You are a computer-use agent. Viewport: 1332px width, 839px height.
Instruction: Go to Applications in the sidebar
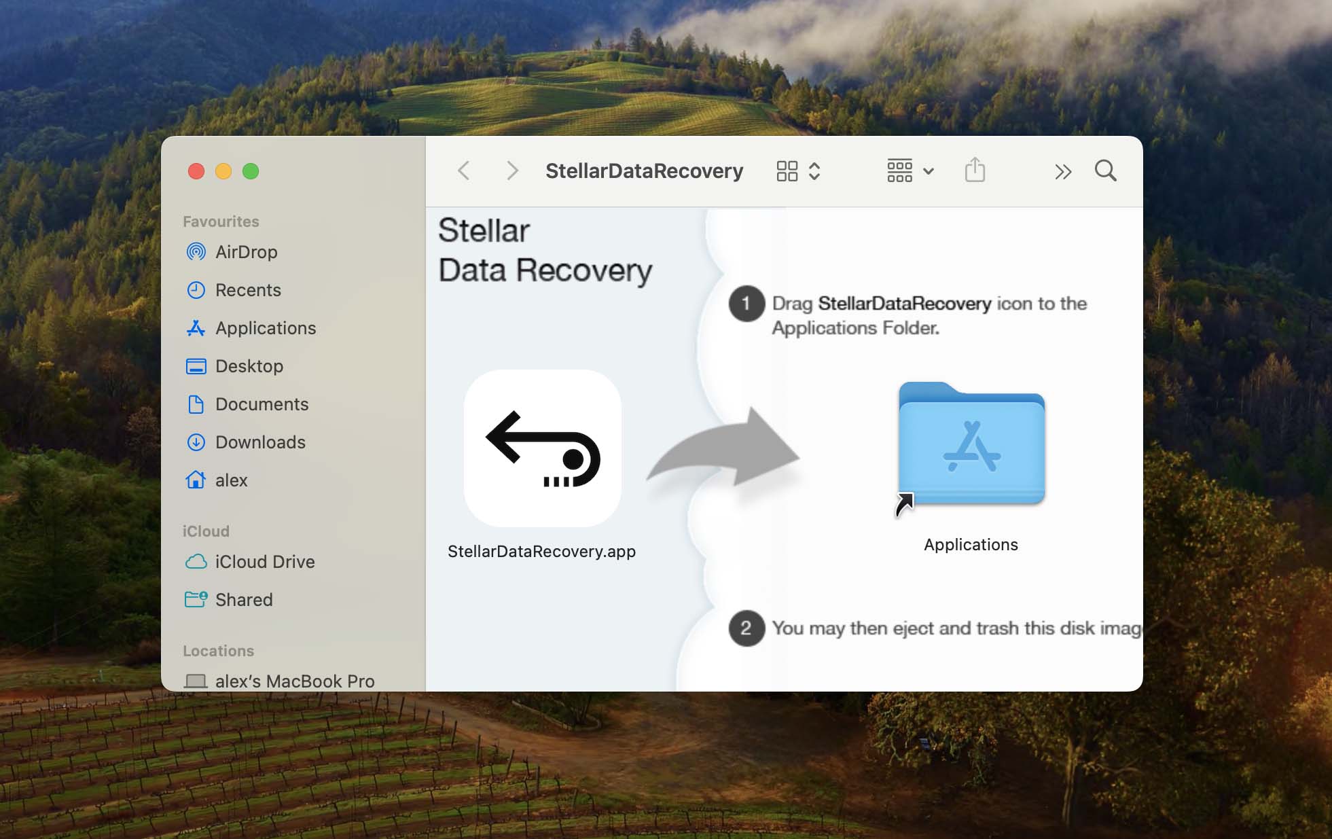pyautogui.click(x=293, y=328)
